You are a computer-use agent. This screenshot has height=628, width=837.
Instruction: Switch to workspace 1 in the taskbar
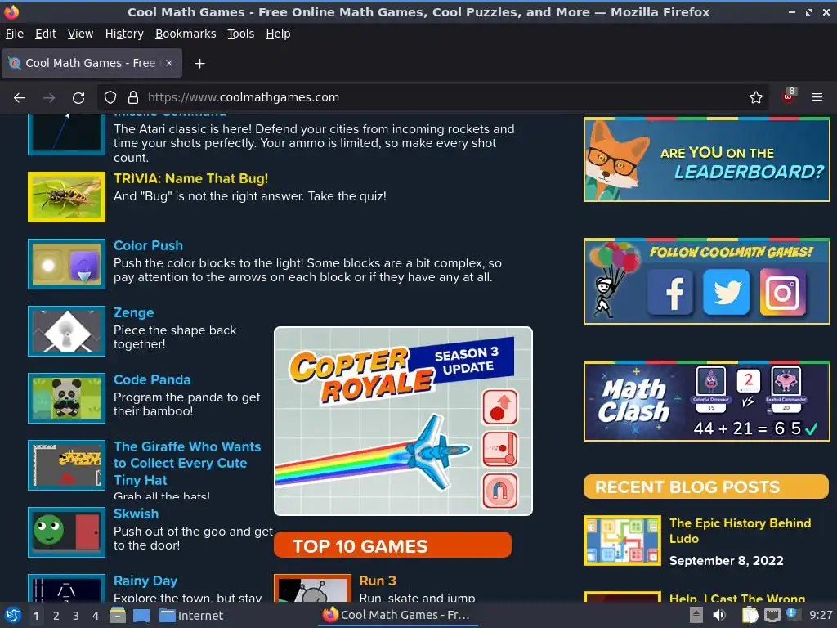36,616
